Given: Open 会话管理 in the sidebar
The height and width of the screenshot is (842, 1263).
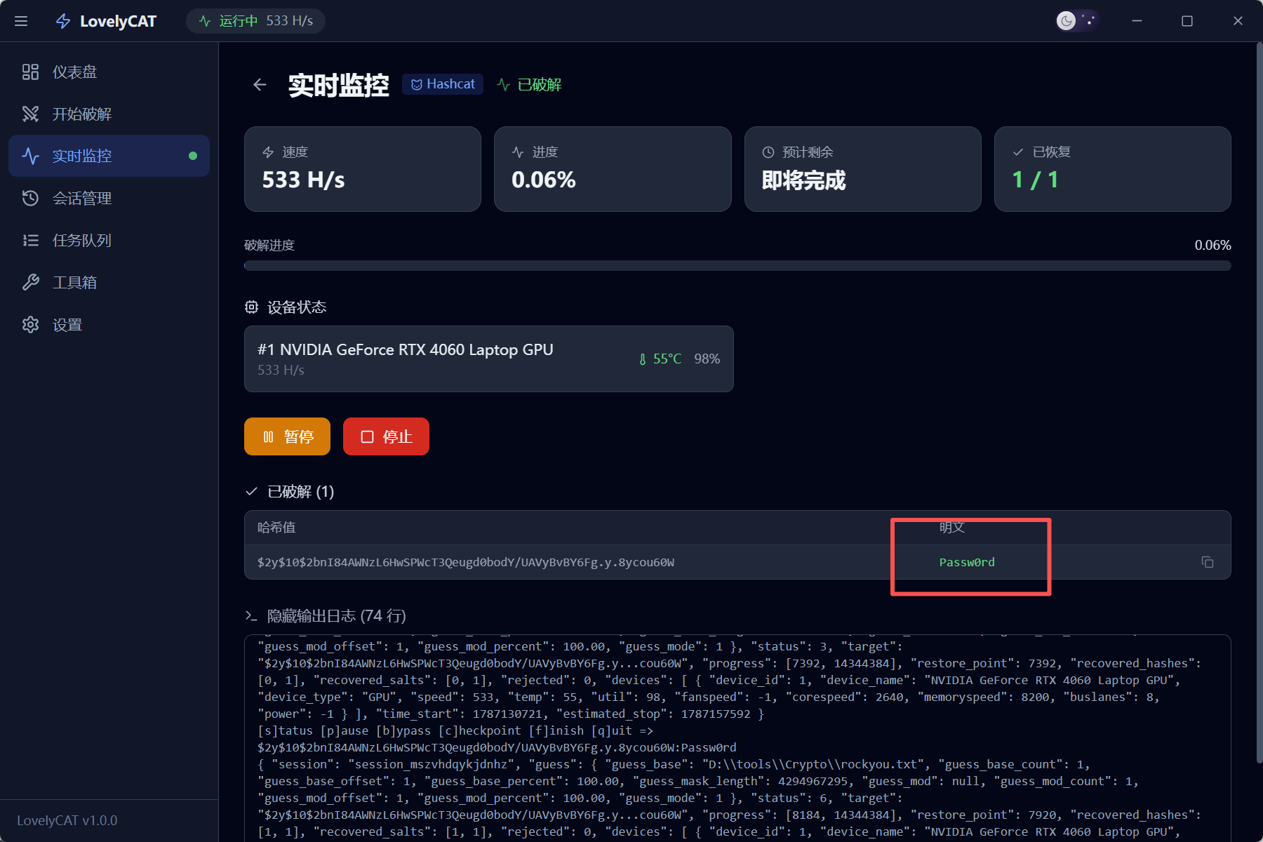Looking at the screenshot, I should click(109, 198).
